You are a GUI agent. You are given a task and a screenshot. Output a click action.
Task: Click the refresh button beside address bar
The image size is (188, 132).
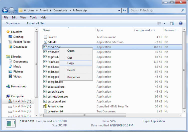tap(124, 11)
